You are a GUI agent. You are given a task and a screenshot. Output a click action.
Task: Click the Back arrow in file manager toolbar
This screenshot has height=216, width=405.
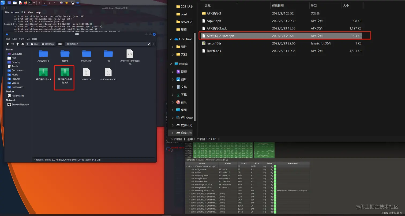(8, 44)
